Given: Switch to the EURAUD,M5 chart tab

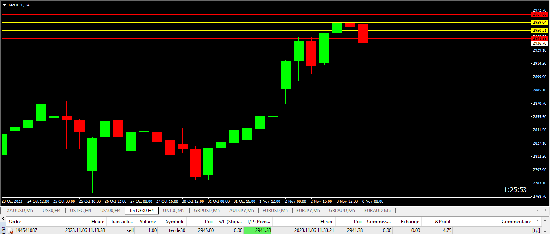Looking at the screenshot, I should [378, 210].
